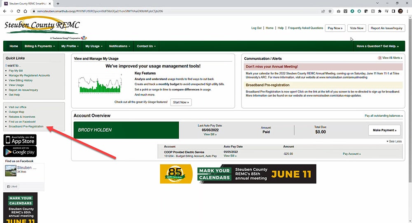This screenshot has width=412, height=223.
Task: Click View Bill in account table row
Action: pos(230,156)
